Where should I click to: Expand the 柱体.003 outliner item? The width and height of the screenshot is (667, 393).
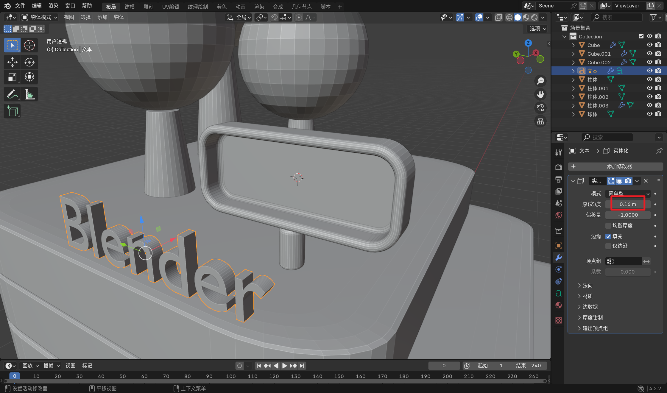[573, 105]
